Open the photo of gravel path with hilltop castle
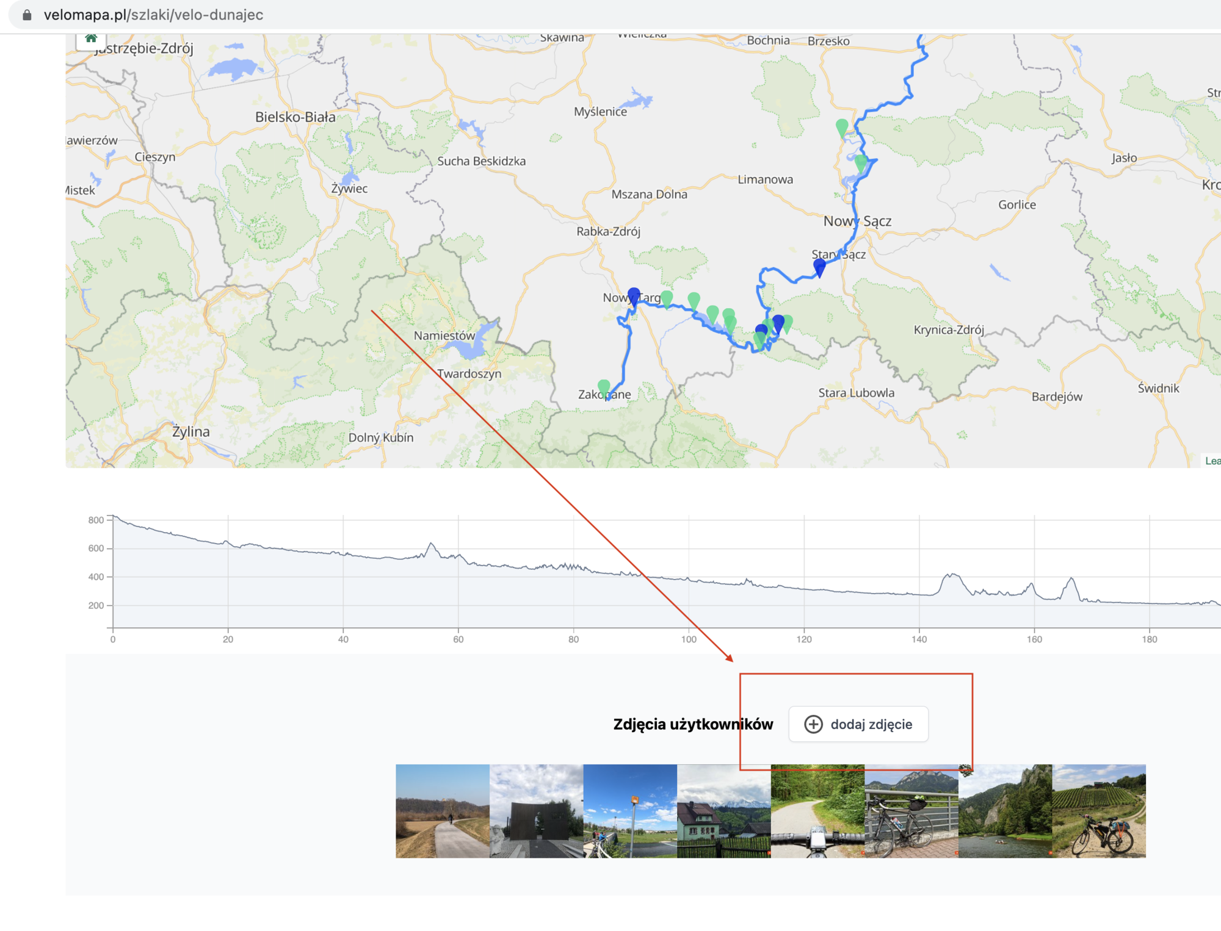1221x931 pixels. coord(443,811)
